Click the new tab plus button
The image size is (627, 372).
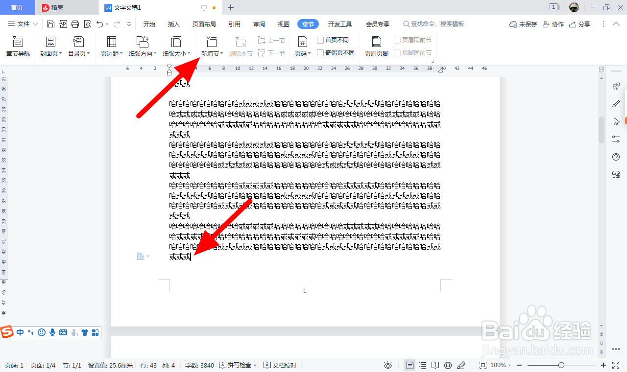pos(231,7)
